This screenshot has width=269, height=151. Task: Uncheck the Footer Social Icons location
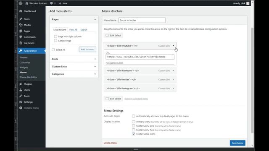point(134,134)
